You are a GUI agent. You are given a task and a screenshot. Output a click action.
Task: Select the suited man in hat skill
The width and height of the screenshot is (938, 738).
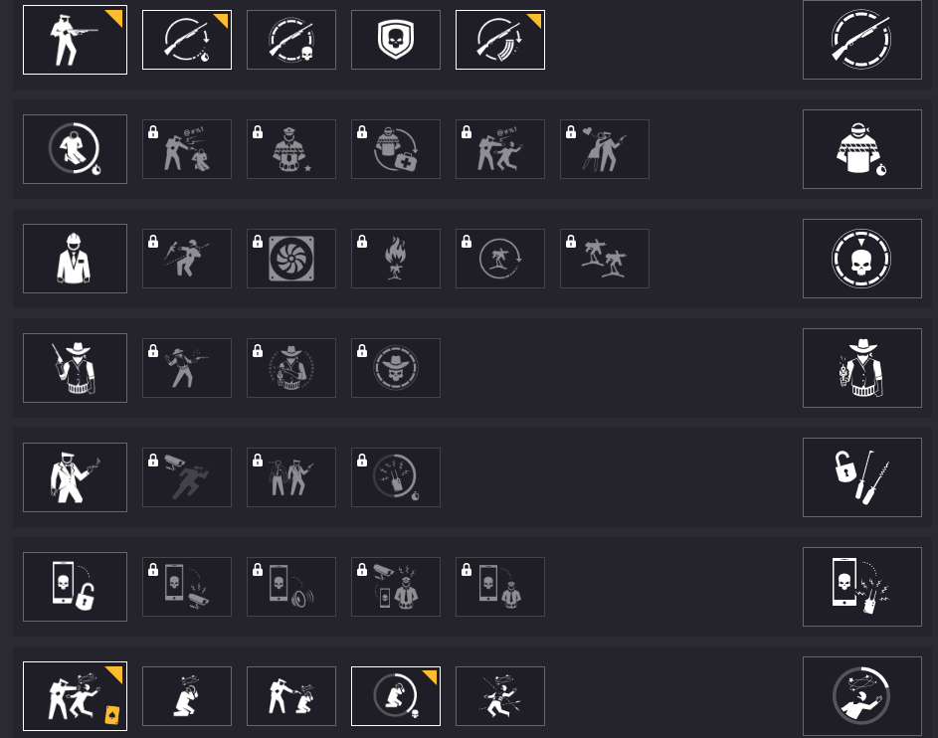tap(75, 477)
